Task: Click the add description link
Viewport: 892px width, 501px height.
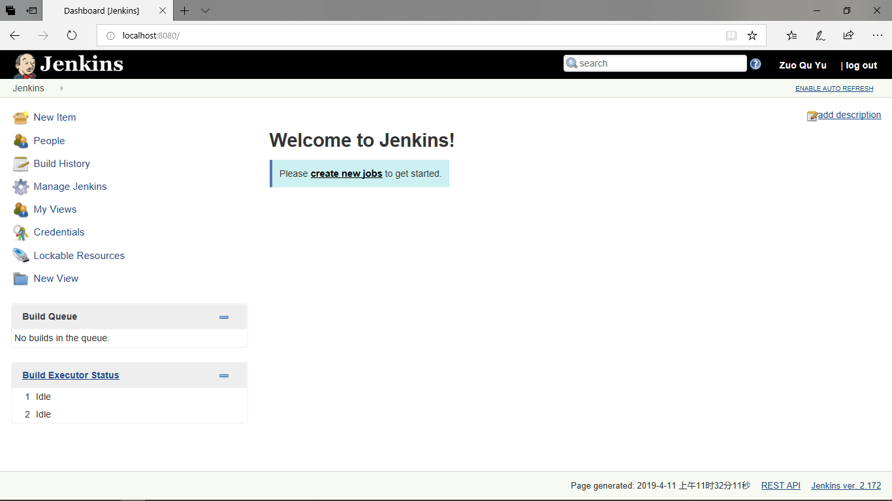Action: [850, 115]
